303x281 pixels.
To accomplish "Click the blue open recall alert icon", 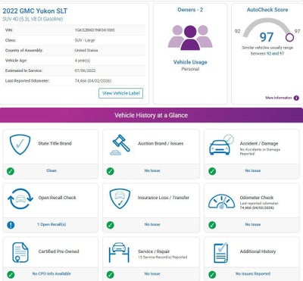I will click(x=11, y=225).
